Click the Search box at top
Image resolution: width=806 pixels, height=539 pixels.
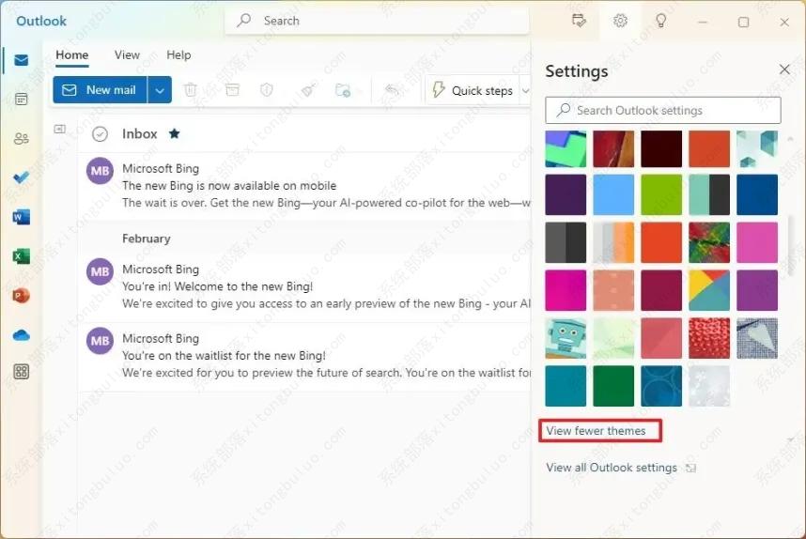point(377,21)
